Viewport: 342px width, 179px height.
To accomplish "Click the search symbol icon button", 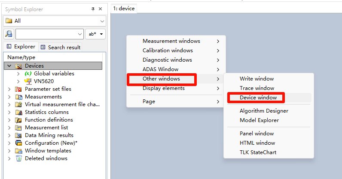I will (9, 34).
